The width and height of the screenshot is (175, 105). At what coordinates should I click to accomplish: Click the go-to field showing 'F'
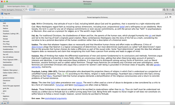tap(150, 103)
